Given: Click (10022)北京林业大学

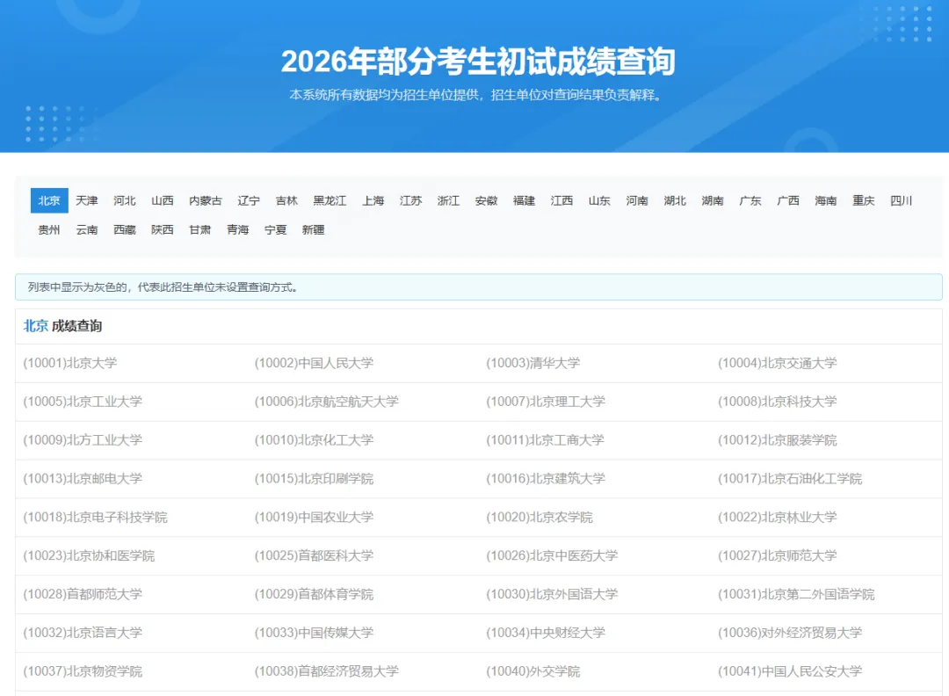Looking at the screenshot, I should coord(778,517).
